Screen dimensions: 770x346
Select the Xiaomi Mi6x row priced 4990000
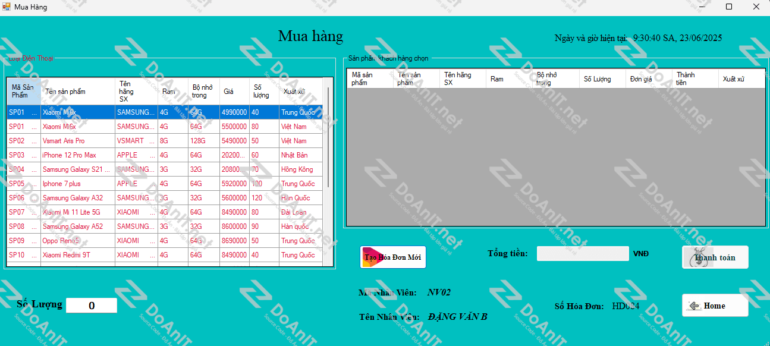(165, 112)
